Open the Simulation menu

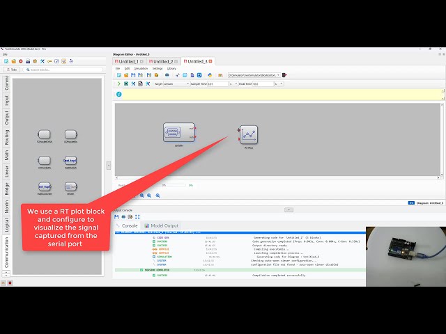[x=141, y=68]
